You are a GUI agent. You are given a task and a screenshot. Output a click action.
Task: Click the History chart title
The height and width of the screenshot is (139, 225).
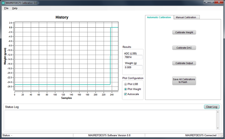pyautogui.click(x=62, y=17)
